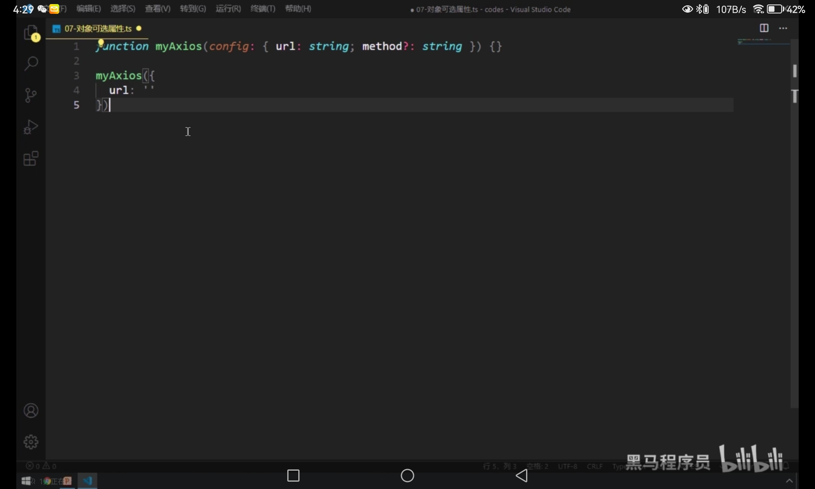Split the editor to the right
815x489 pixels.
(764, 28)
